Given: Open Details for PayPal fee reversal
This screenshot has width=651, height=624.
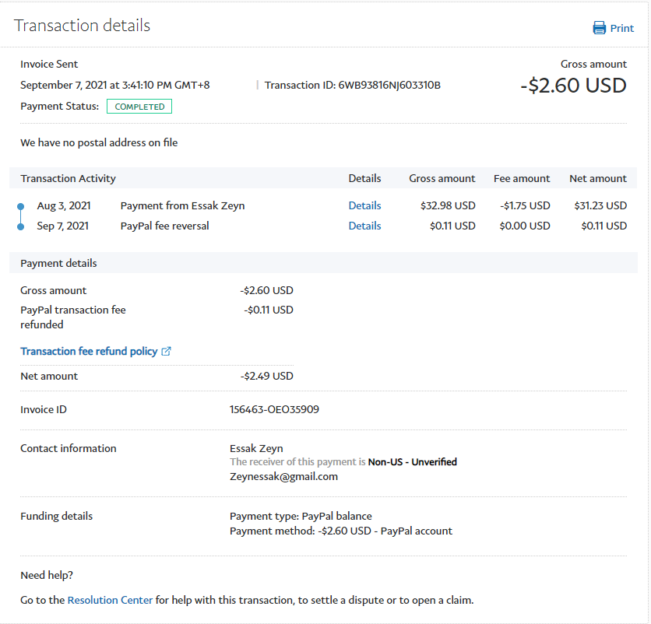Looking at the screenshot, I should point(364,226).
